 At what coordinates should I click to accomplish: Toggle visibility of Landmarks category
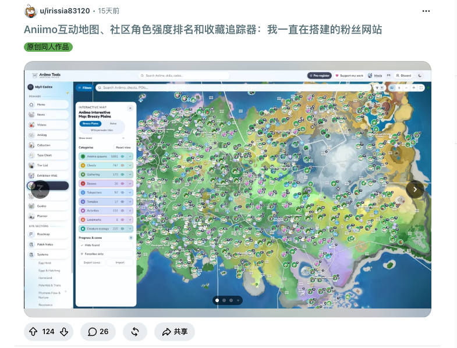click(x=123, y=220)
